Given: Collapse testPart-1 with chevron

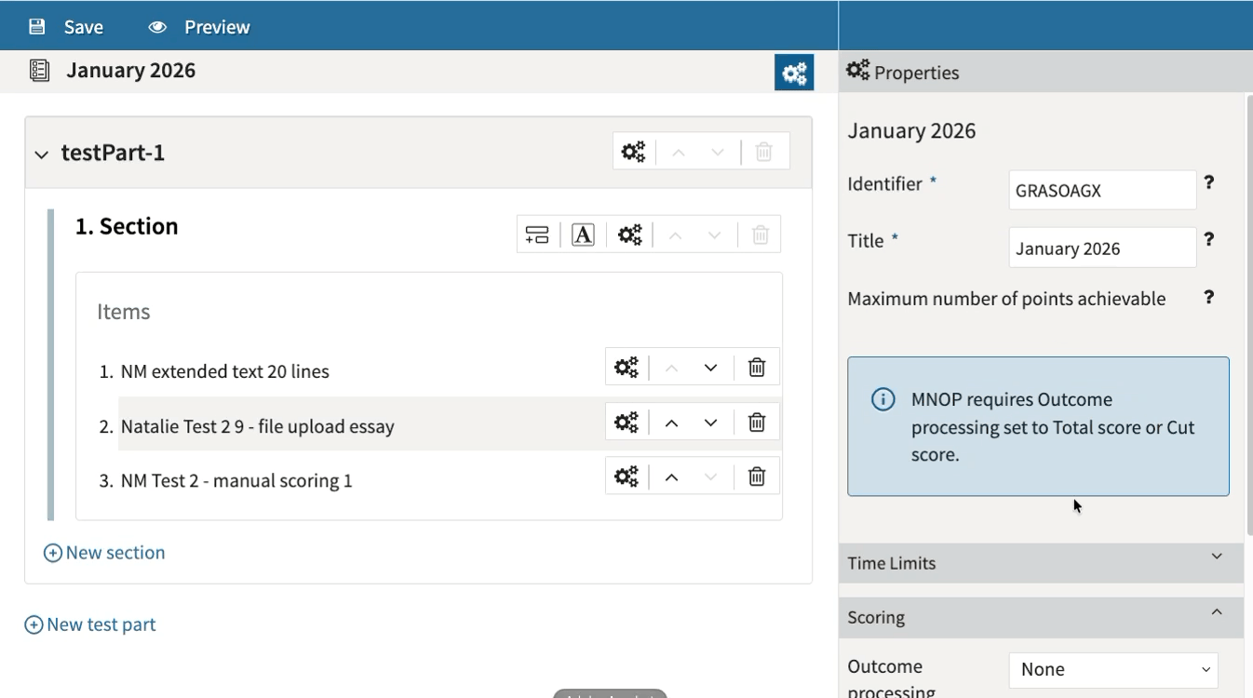Looking at the screenshot, I should 41,154.
